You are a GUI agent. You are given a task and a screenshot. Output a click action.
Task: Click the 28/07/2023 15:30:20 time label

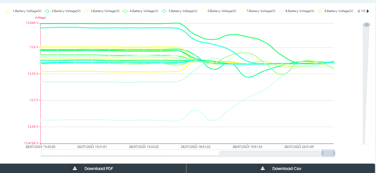click(41, 147)
